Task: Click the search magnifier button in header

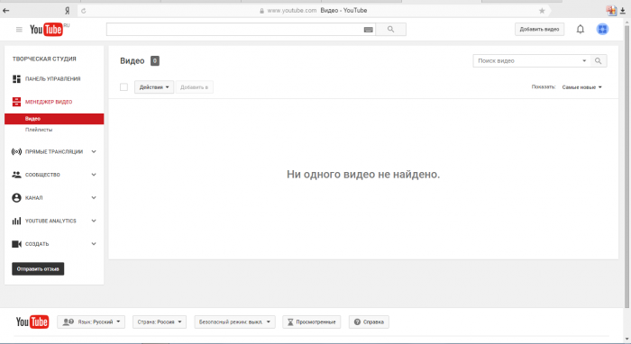Action: click(390, 30)
